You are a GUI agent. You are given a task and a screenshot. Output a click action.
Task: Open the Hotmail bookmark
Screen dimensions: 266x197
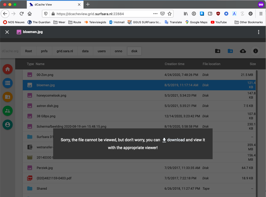(x=117, y=22)
